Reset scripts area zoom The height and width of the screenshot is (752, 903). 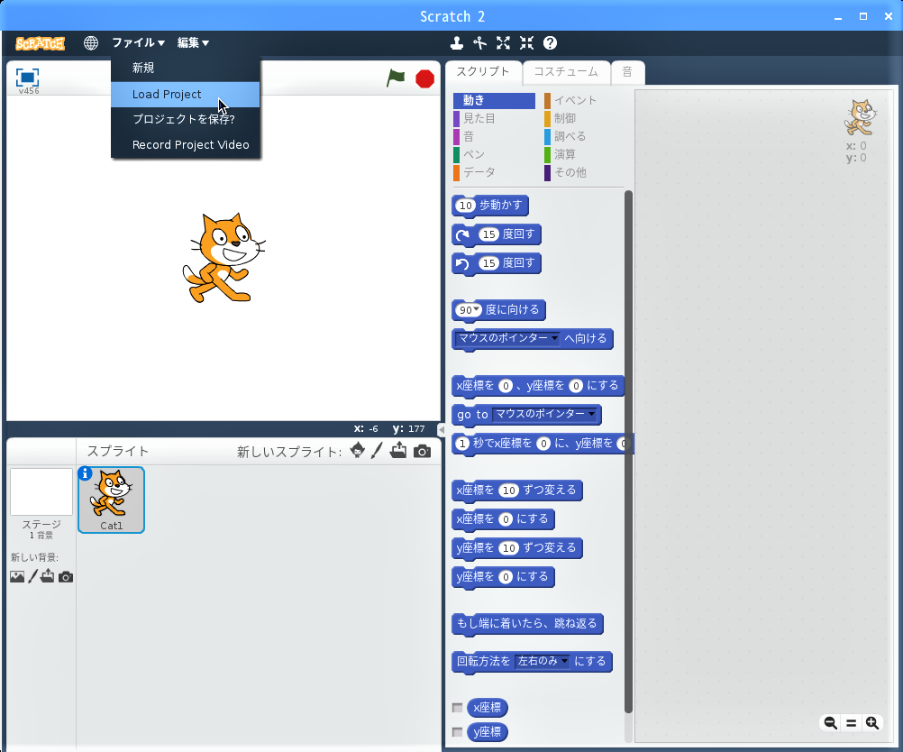[851, 722]
